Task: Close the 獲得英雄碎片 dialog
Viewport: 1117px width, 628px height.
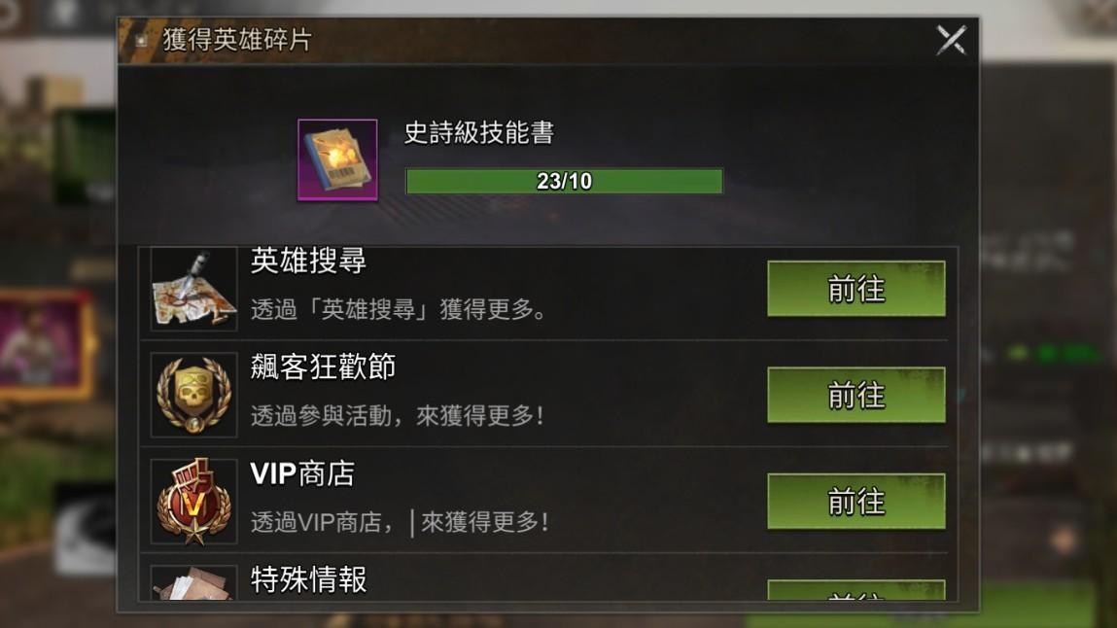Action: pos(951,40)
